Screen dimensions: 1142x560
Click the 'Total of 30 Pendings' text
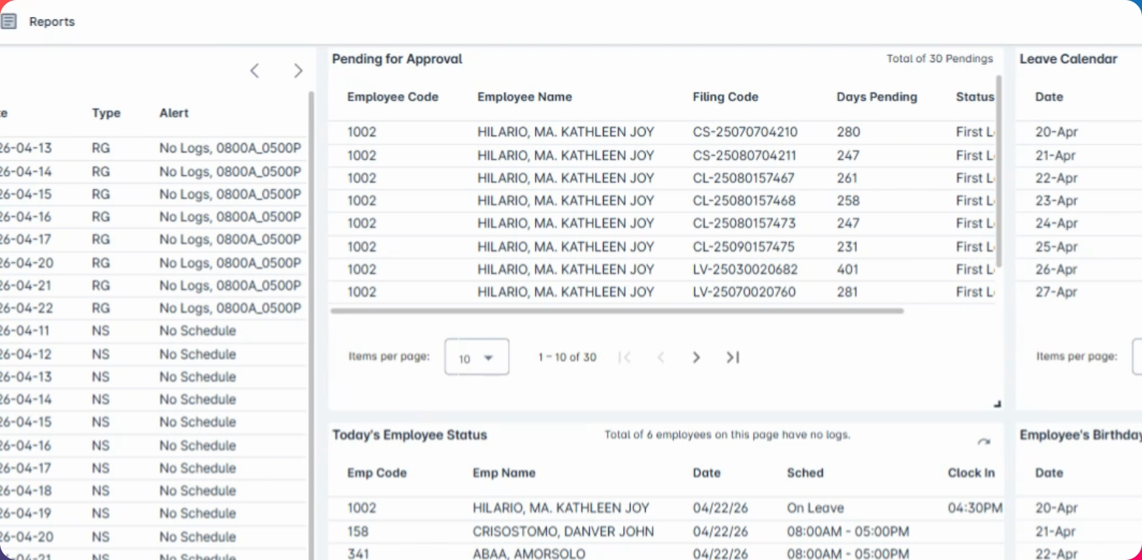click(940, 58)
